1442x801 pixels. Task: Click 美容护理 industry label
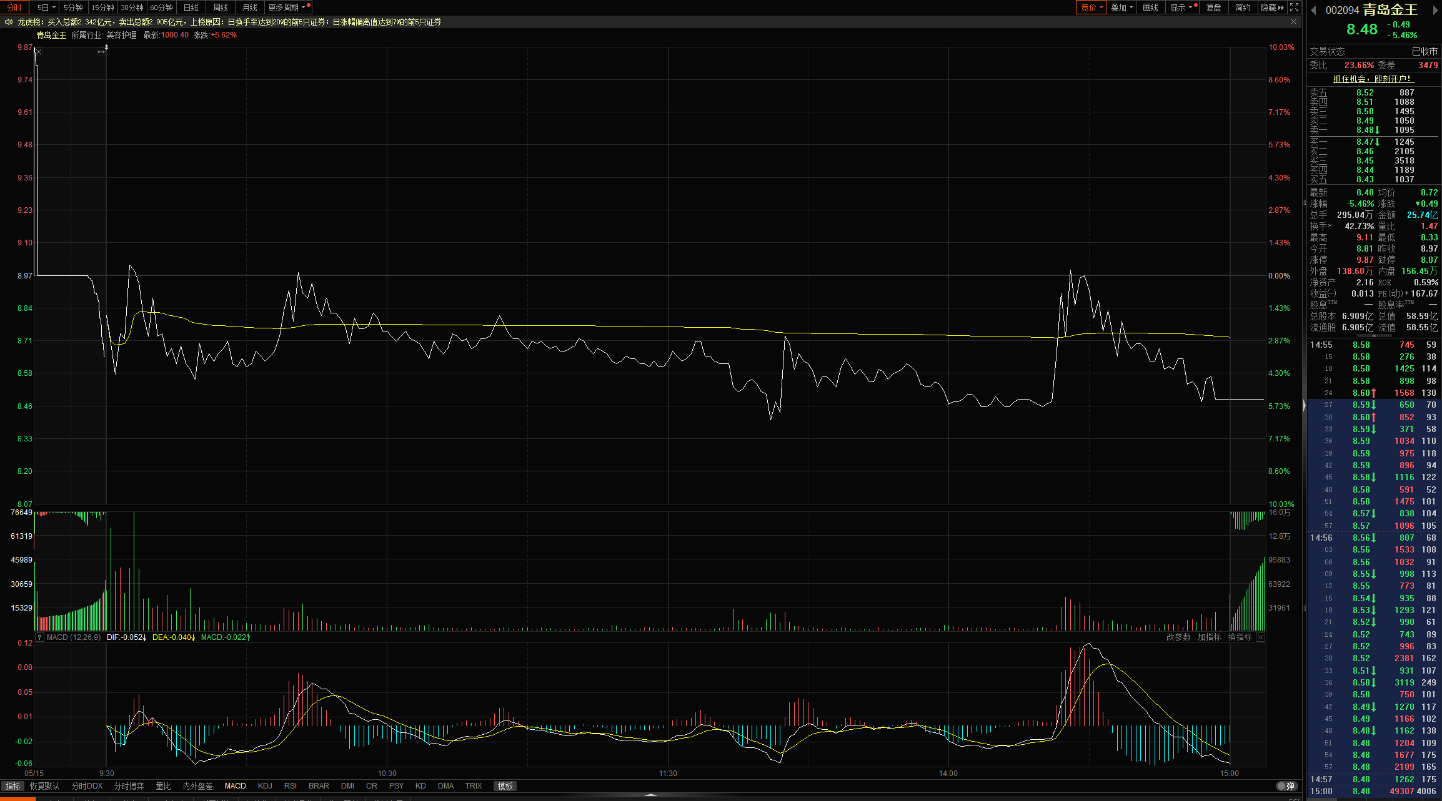pos(121,35)
